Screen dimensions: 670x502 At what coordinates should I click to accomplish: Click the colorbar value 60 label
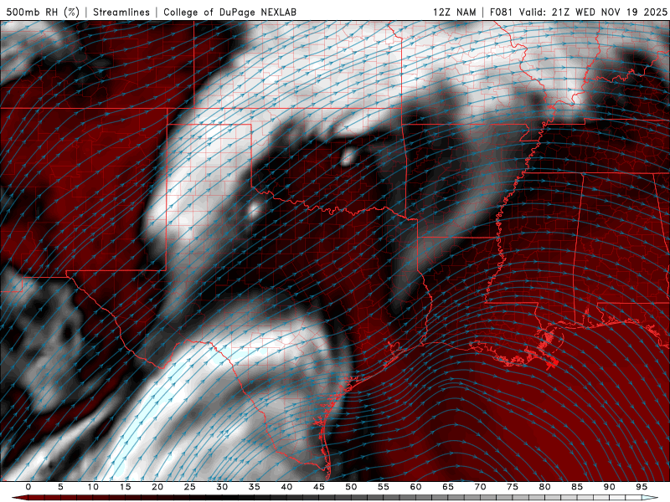[x=415, y=487]
